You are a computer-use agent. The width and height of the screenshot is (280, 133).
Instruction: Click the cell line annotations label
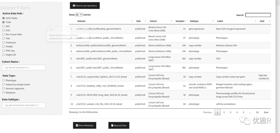tap(226, 104)
